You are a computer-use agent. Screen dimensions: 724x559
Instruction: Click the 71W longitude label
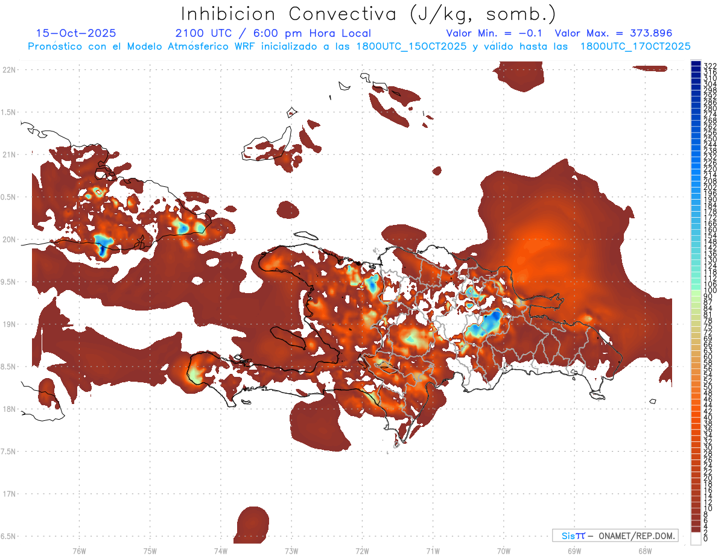point(433,551)
